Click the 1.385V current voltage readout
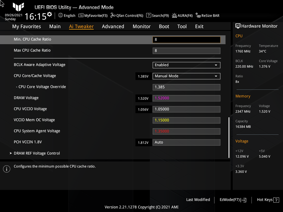Screen dimensions: 283x212 143,76
